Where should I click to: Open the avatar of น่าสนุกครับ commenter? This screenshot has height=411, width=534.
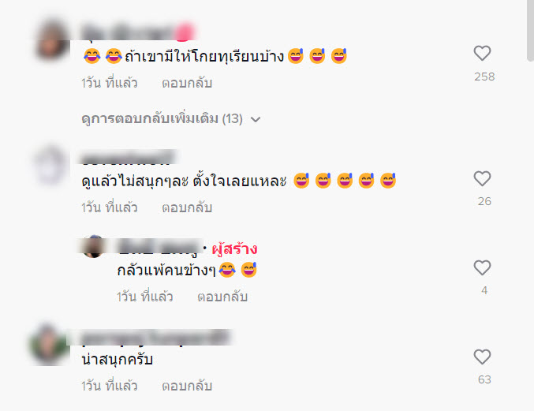click(49, 344)
